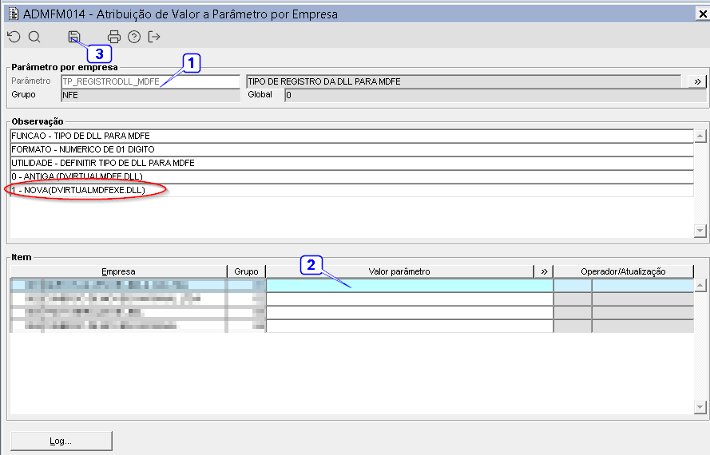Select line '1 - NOVA(DVIRTUALMDFEXE.DLL)'
Viewport: 710px width, 455px height.
point(352,190)
